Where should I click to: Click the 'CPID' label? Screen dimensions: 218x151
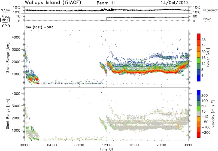pyautogui.click(x=6, y=26)
